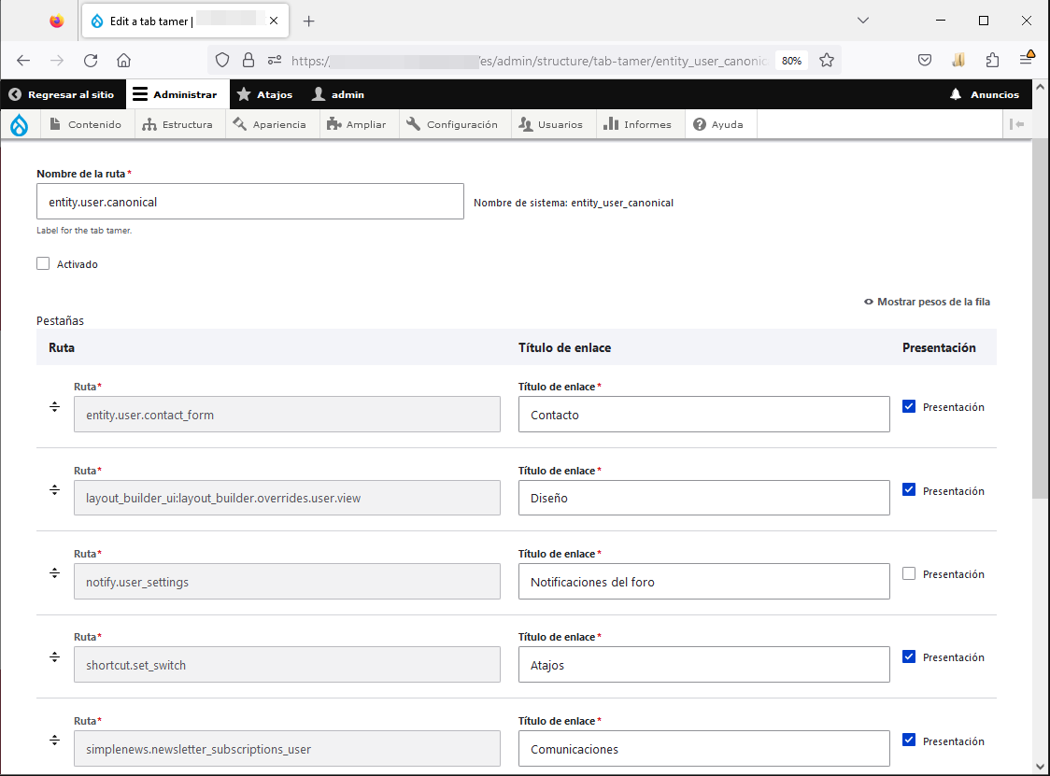Image resolution: width=1050 pixels, height=776 pixels.
Task: Toggle the Administrar toolbar tray
Action: [176, 94]
